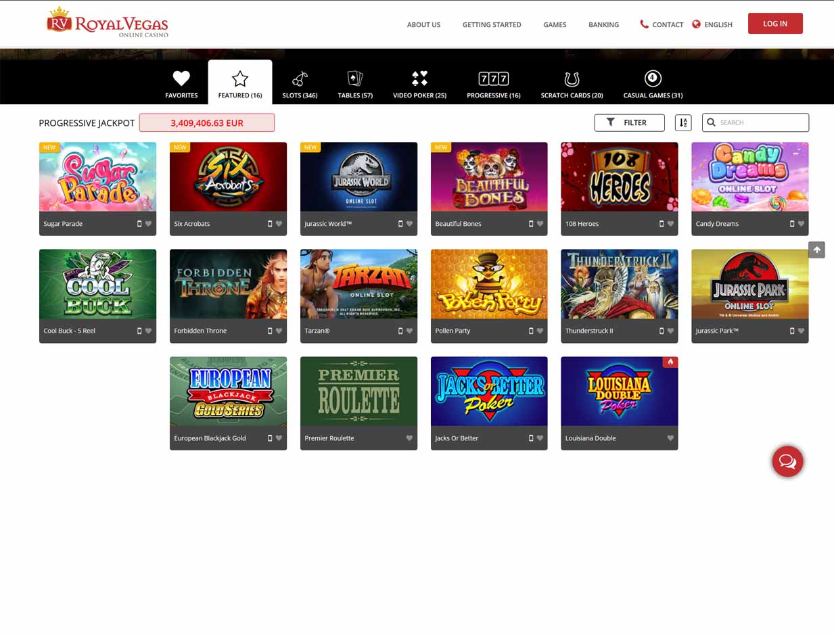Open the Sugar Parade game thumbnail

97,177
